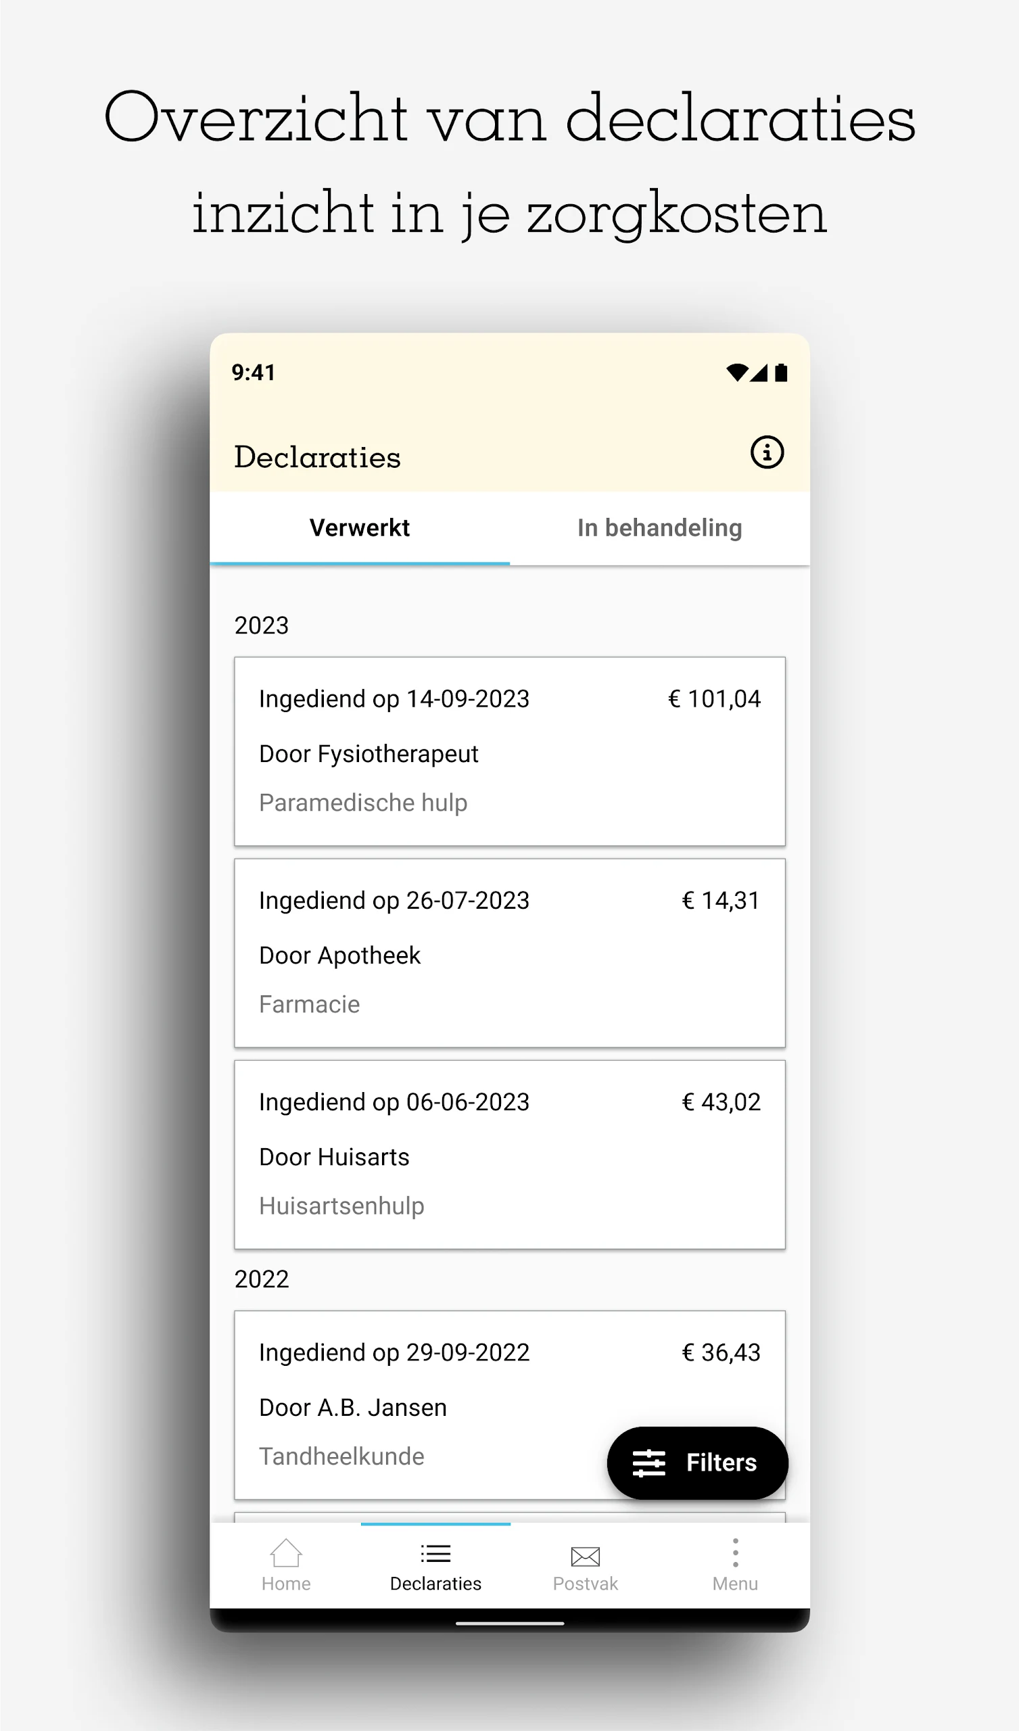1019x1731 pixels.
Task: Tap the 2023 year header
Action: (x=262, y=625)
